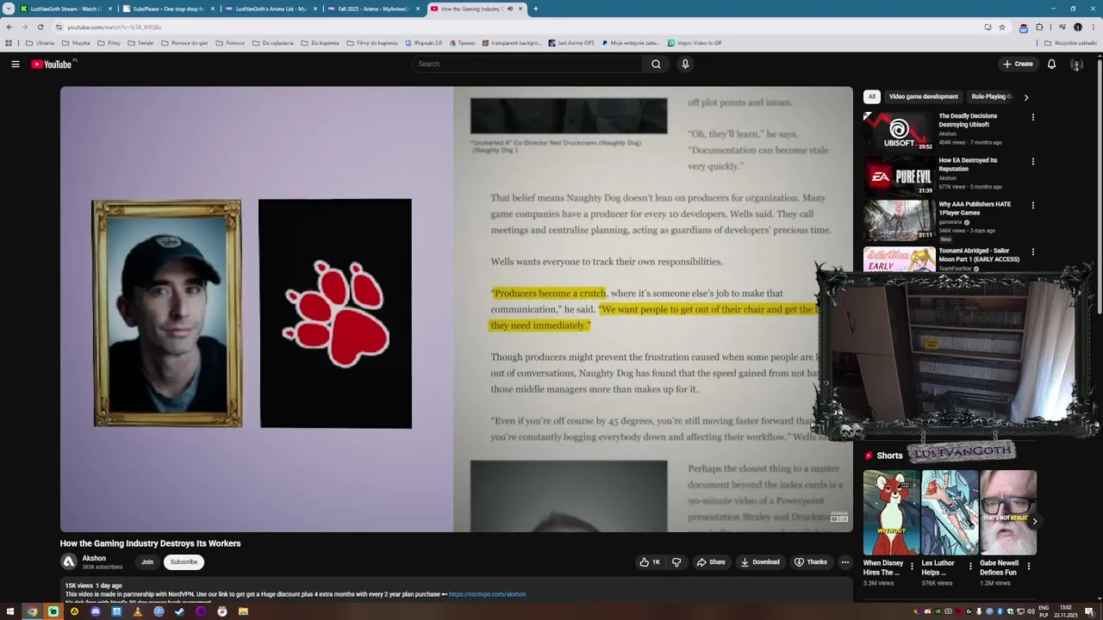
Task: Reload the page in Chrome
Action: click(40, 27)
